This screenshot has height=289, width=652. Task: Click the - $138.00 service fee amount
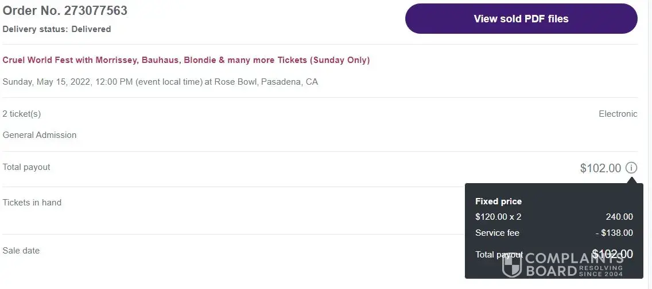pyautogui.click(x=614, y=233)
